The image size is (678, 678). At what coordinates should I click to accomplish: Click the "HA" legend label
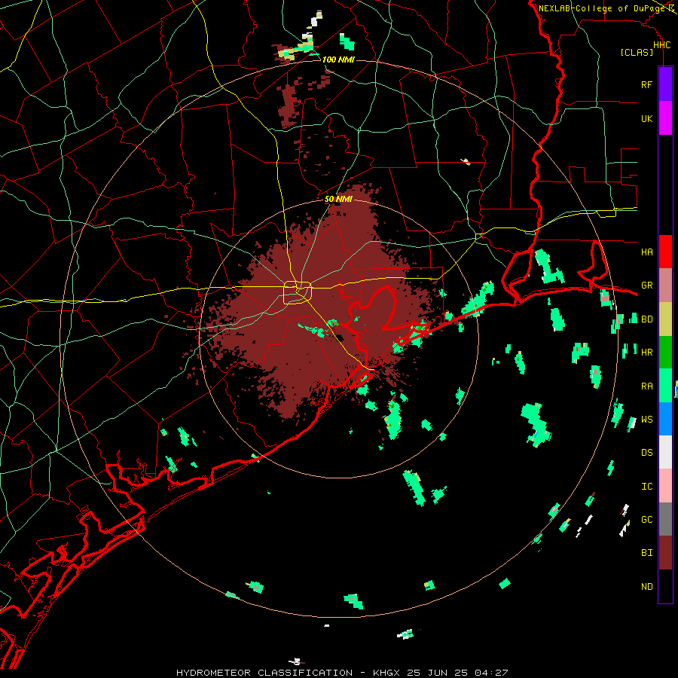point(647,252)
